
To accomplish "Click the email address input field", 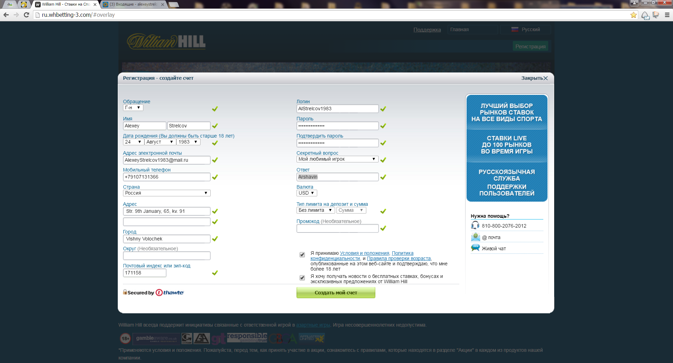I will [166, 160].
